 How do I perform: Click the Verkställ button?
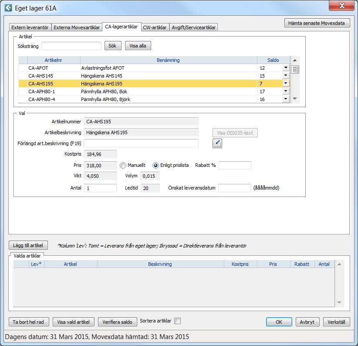click(336, 322)
